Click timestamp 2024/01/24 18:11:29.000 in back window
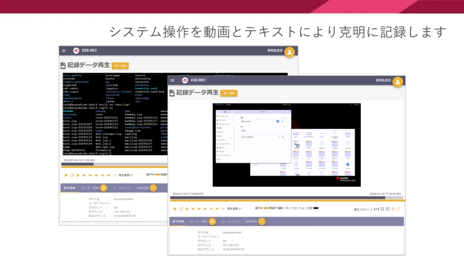The height and width of the screenshot is (262, 464). tap(79, 160)
